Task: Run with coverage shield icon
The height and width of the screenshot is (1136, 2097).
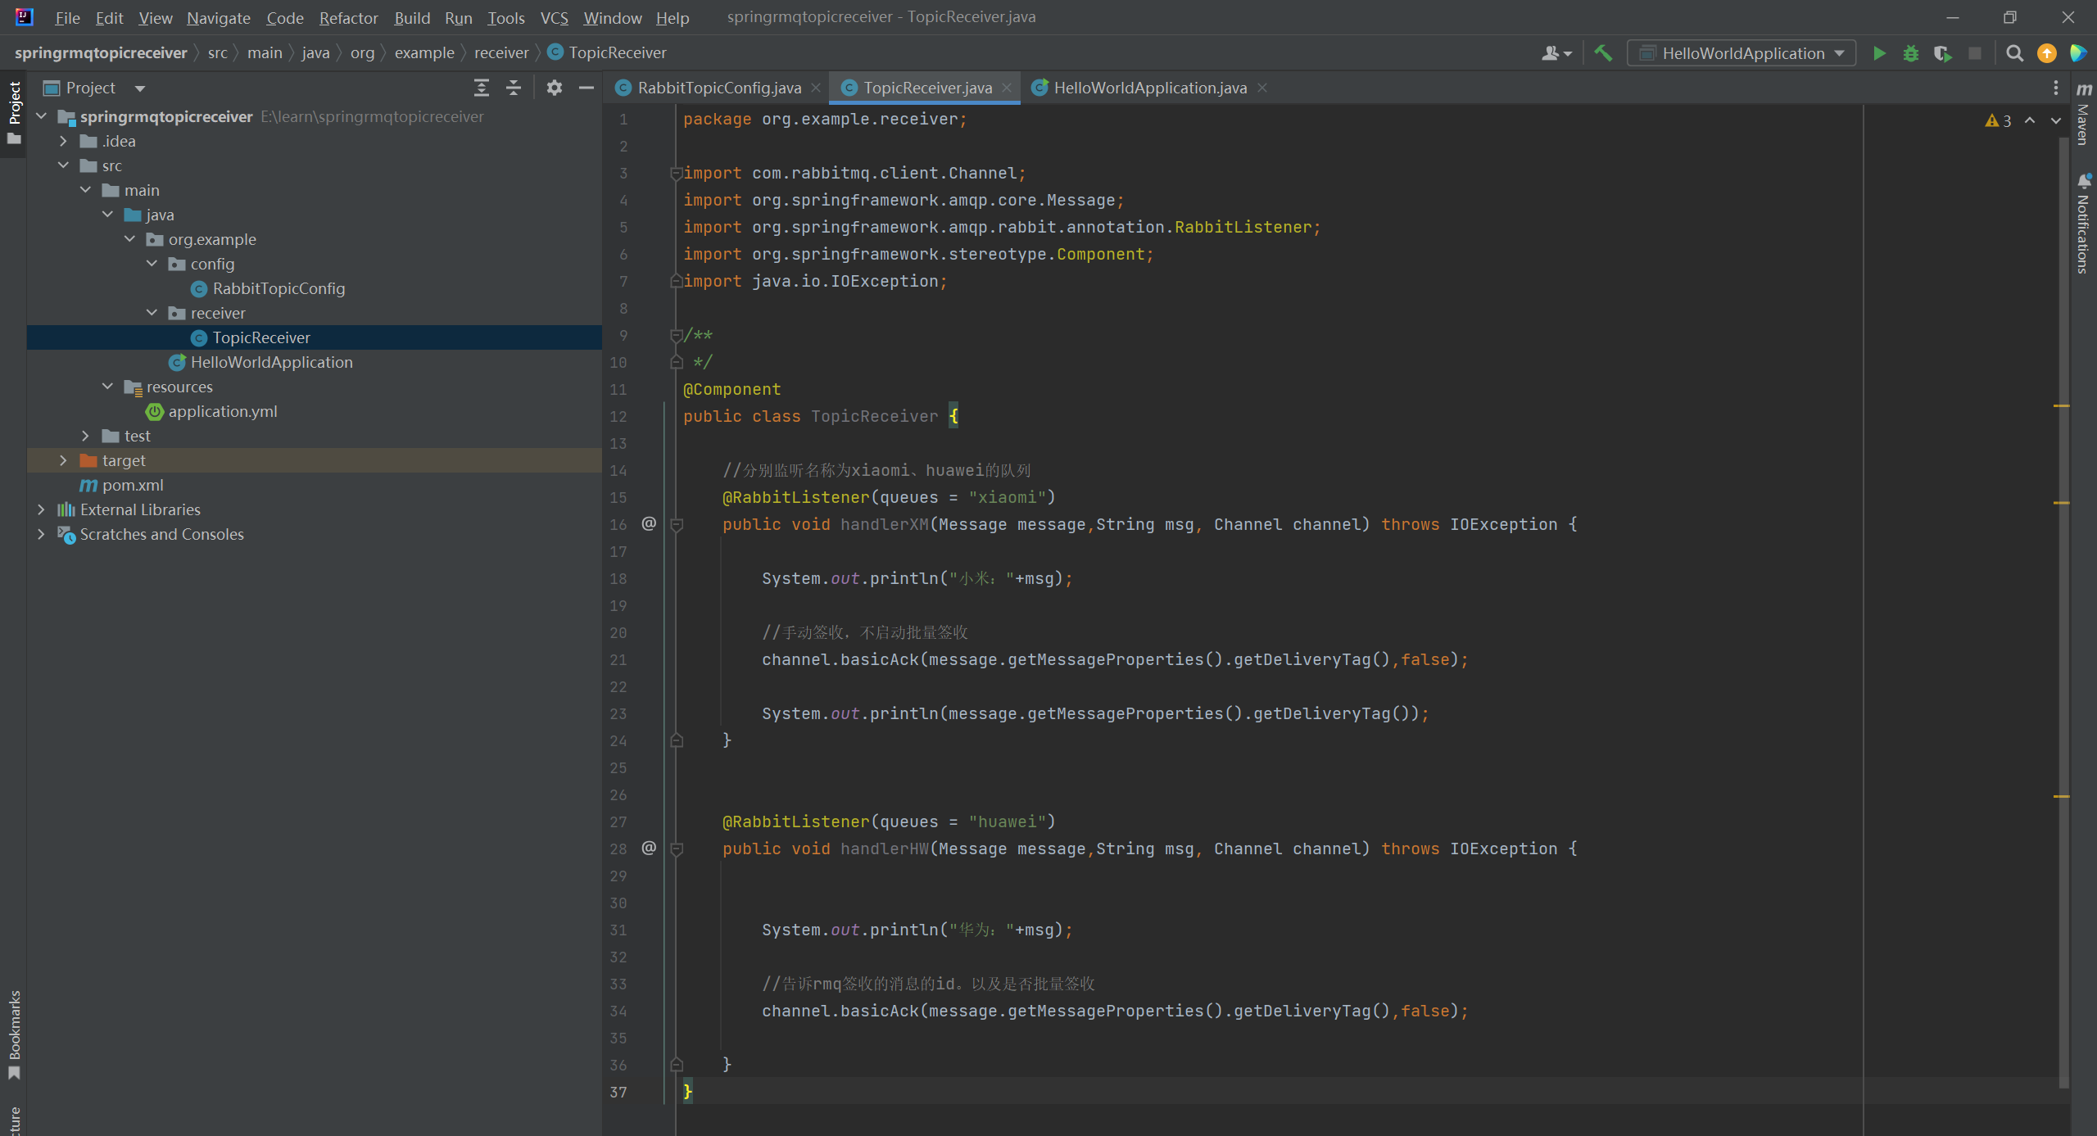Action: [x=1942, y=53]
